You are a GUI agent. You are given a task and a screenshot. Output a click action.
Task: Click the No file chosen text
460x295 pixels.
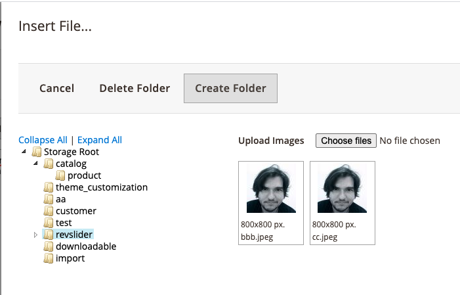click(410, 141)
